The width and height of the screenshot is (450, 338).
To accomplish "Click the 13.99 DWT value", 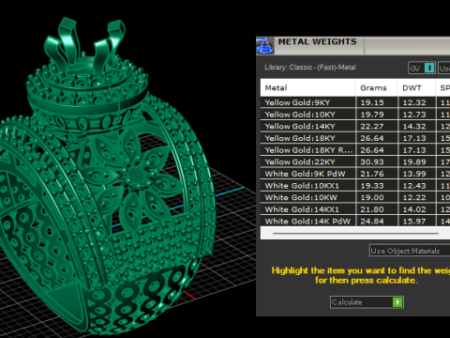I will (x=414, y=174).
